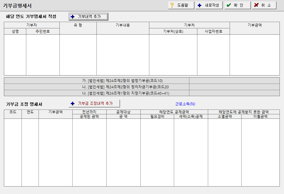Select the 성명 column header
Screen dimensions: 284x194
[15, 32]
